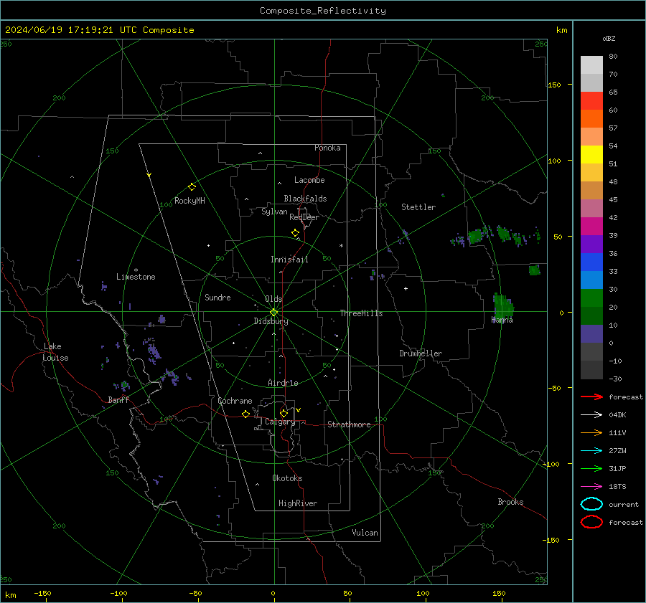Click the Lacombe city label
The height and width of the screenshot is (603, 646).
tap(309, 180)
